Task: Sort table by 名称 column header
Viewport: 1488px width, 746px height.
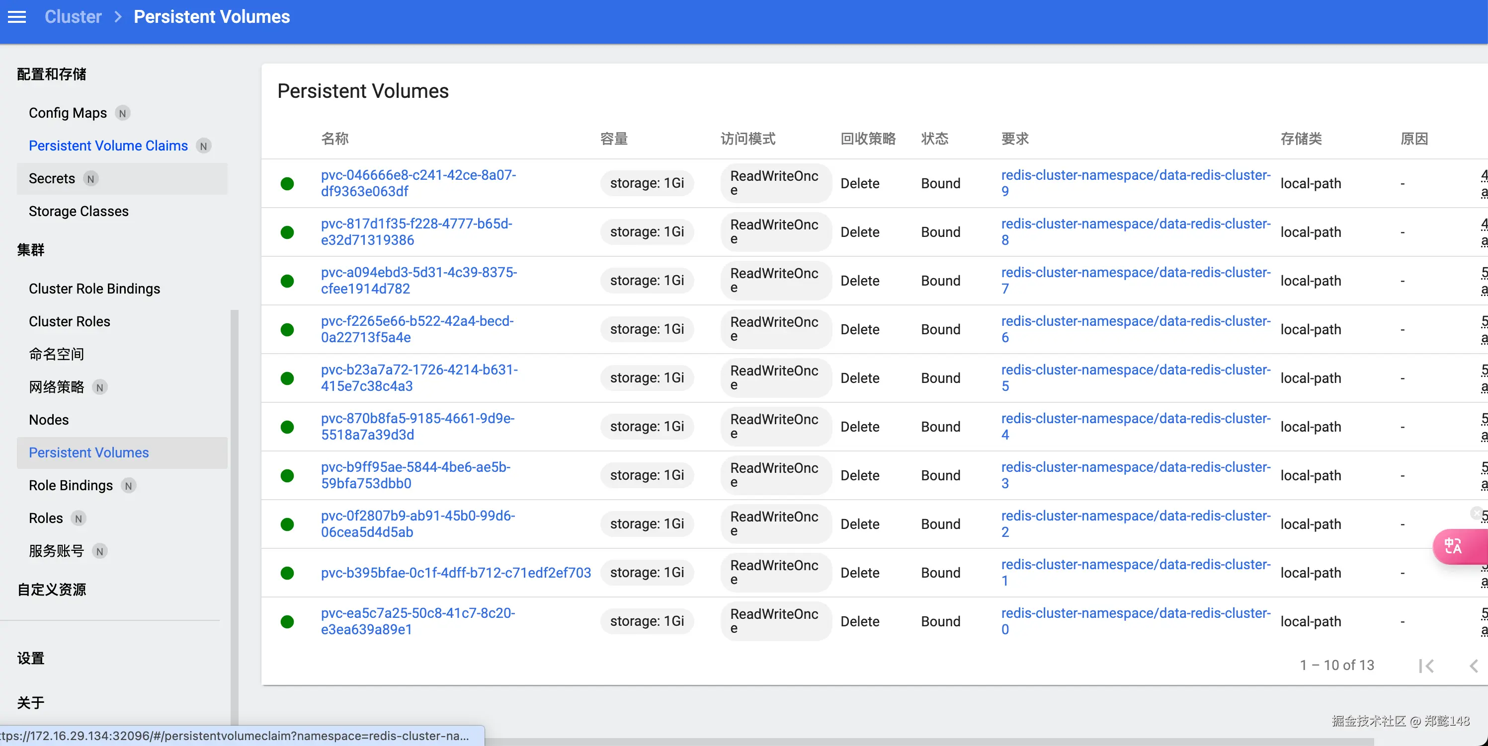Action: click(335, 139)
